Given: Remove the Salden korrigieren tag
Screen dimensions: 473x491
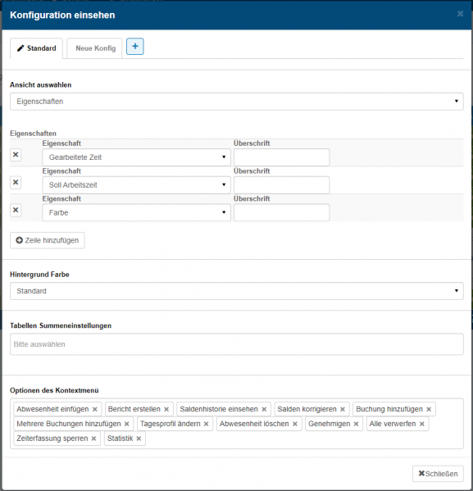Looking at the screenshot, I should tap(343, 409).
